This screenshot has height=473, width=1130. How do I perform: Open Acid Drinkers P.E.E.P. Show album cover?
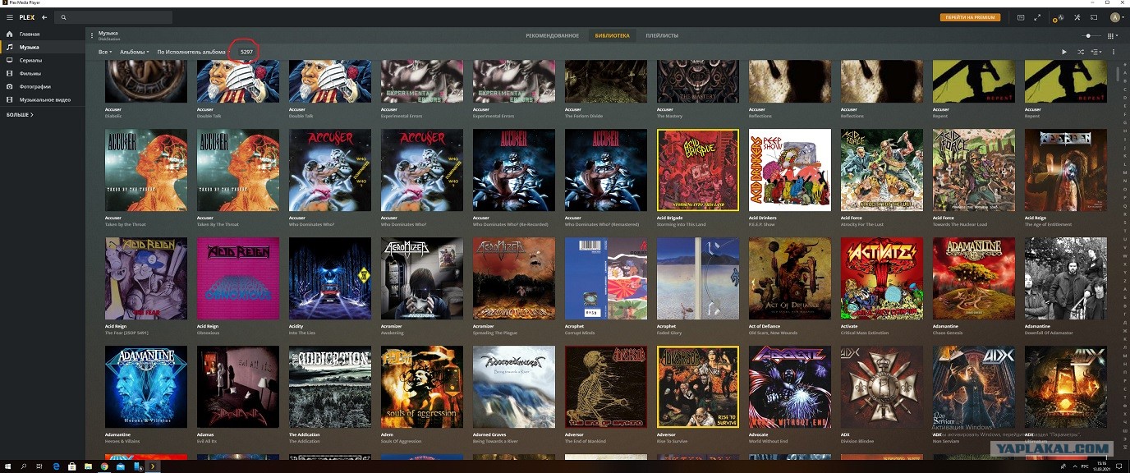point(789,170)
